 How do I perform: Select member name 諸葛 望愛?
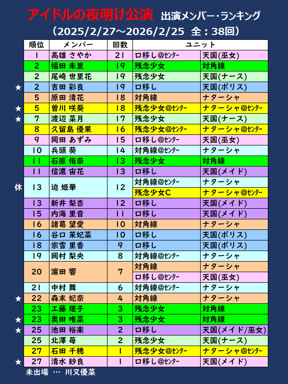pyautogui.click(x=67, y=224)
